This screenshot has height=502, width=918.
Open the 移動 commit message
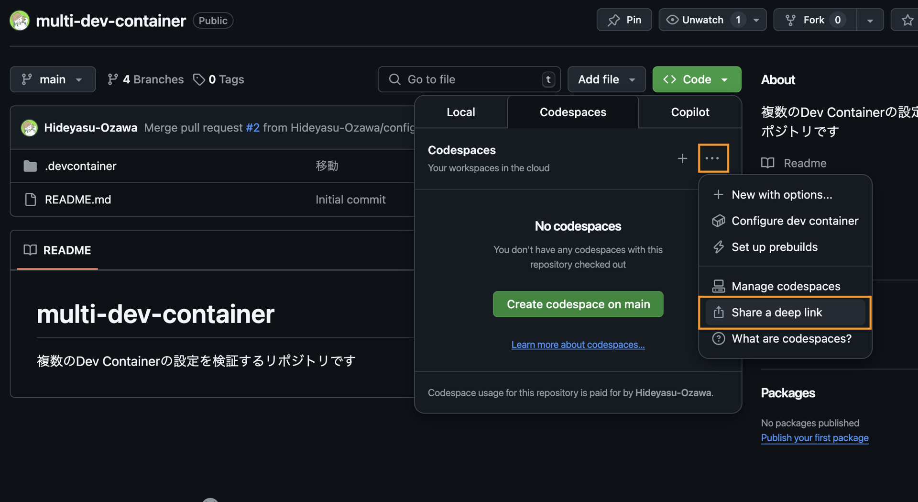pyautogui.click(x=327, y=166)
